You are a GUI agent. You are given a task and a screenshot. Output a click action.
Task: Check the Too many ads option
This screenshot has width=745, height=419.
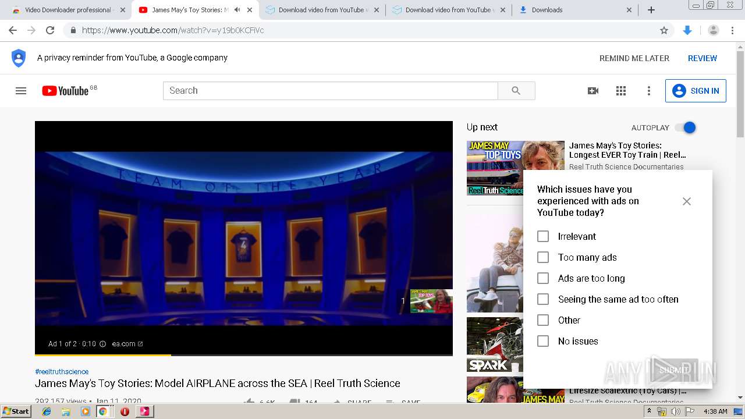click(543, 257)
